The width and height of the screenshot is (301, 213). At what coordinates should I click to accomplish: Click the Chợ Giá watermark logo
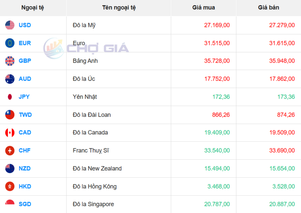(x=86, y=48)
